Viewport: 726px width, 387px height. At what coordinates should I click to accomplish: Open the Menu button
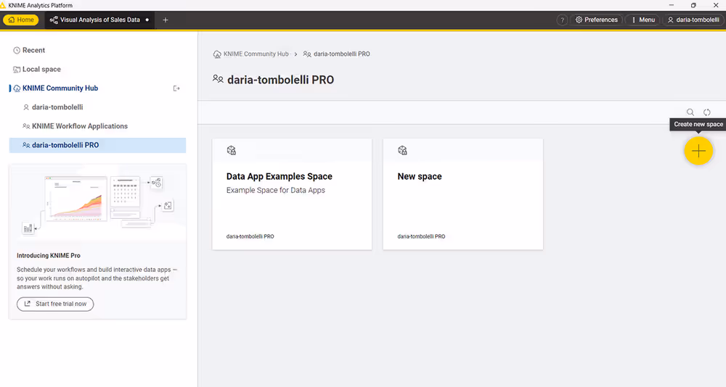643,20
